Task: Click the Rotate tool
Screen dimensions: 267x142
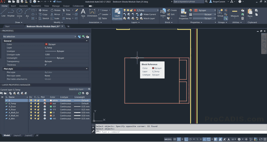Action: tap(56, 10)
